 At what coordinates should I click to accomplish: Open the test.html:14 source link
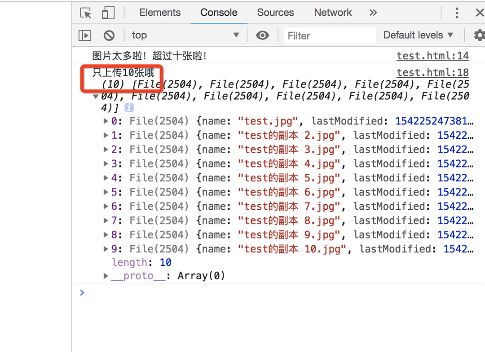[433, 56]
